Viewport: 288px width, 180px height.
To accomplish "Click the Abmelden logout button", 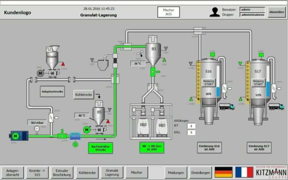I will point(277,12).
